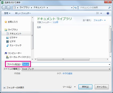The height and width of the screenshot is (93, 113).
Task: Click the navigation pane scrollbar thumb
Action: coord(32,36)
